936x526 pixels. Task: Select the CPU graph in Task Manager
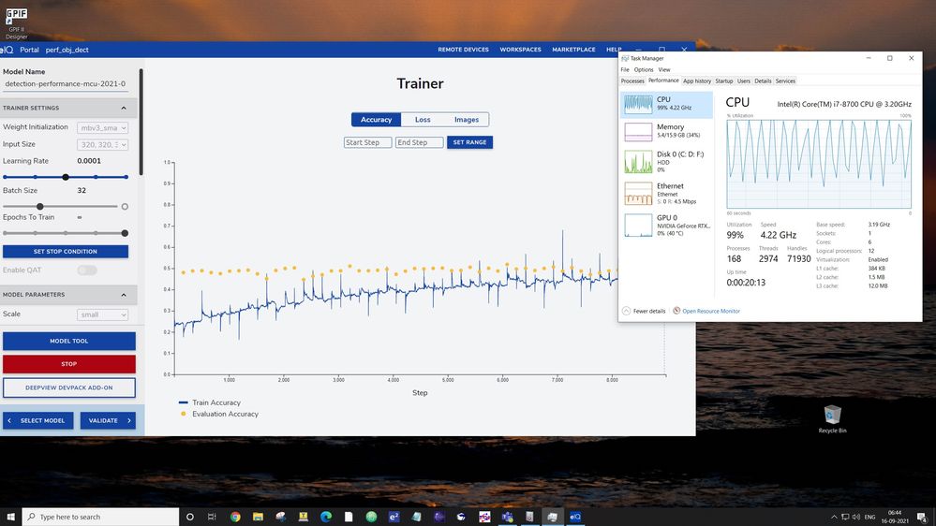(666, 104)
